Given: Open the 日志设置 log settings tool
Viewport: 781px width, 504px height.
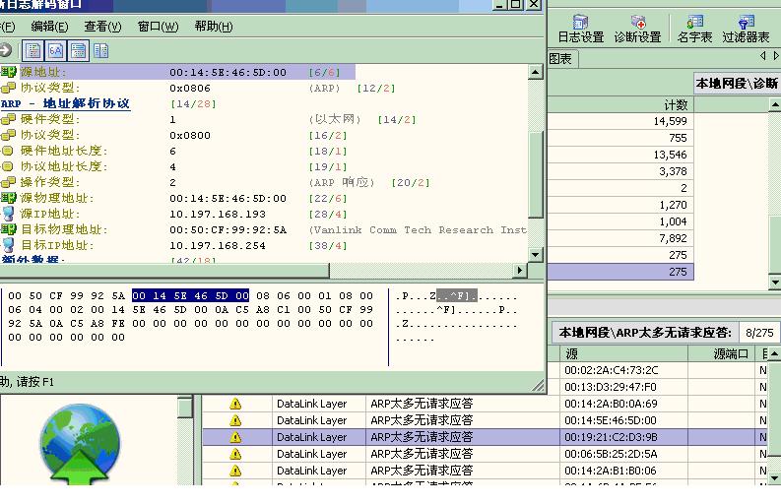Looking at the screenshot, I should 580,29.
